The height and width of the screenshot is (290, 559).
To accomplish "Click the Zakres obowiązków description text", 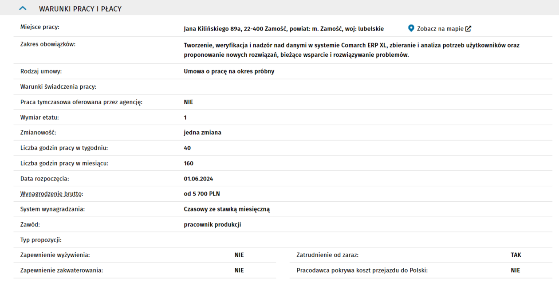I will pyautogui.click(x=351, y=50).
